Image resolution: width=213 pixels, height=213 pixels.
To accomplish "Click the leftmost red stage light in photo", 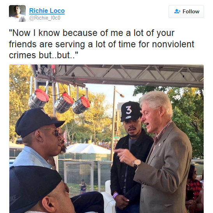I will click(39, 98).
